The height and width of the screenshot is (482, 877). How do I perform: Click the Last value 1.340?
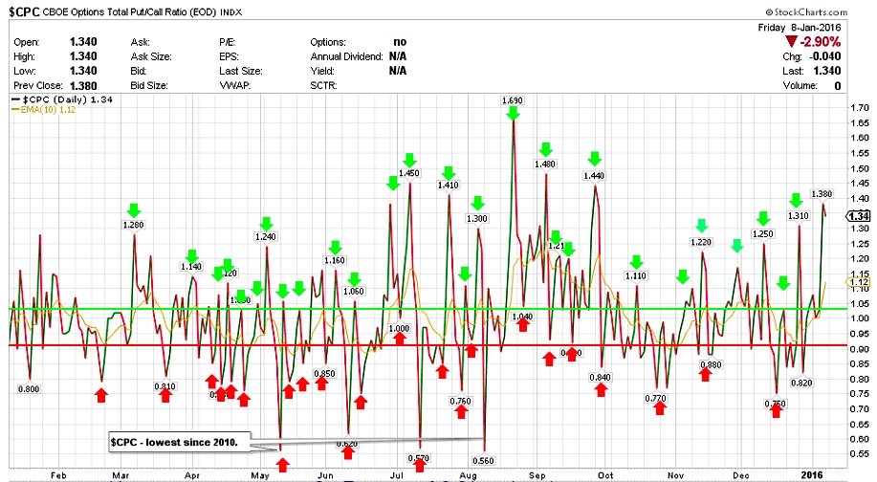point(827,71)
